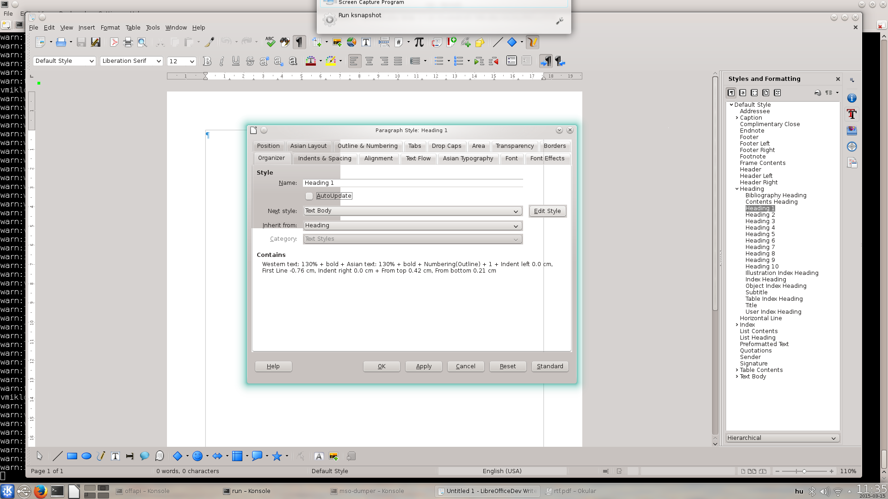Viewport: 888px width, 499px height.
Task: Open sidebar Gallery panel icon
Action: click(852, 131)
